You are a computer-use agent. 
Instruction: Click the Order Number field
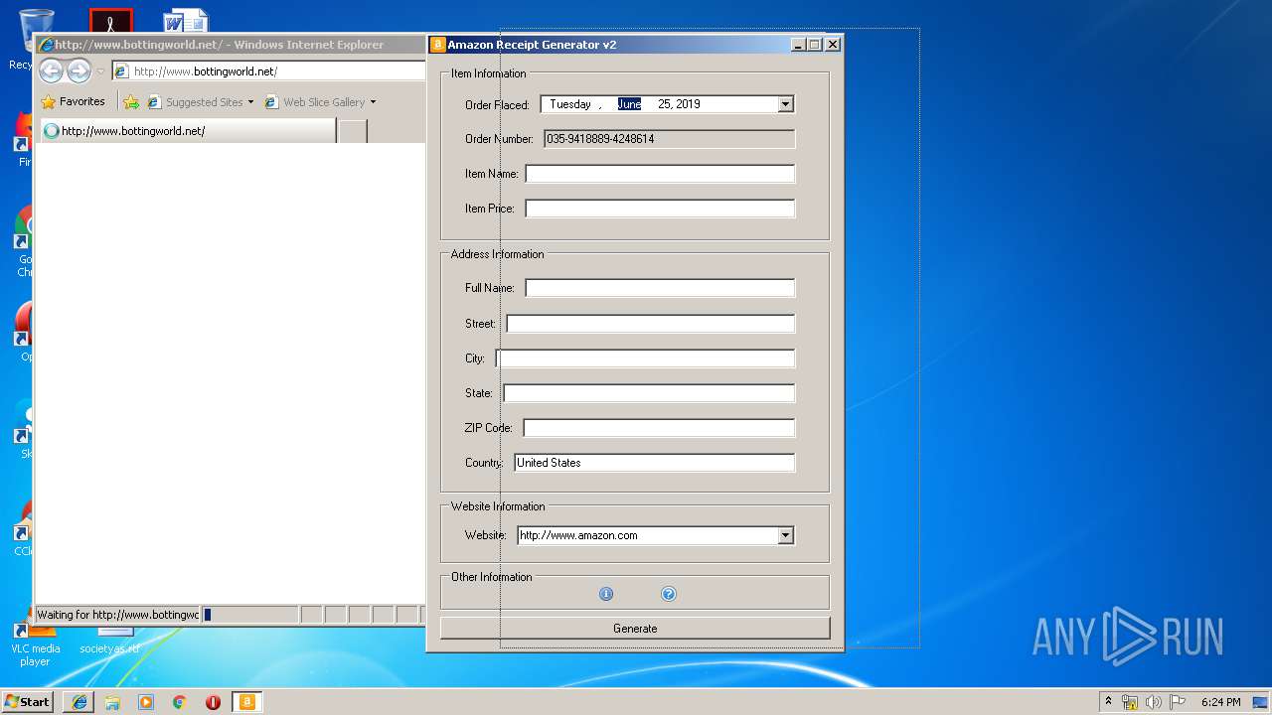[669, 139]
